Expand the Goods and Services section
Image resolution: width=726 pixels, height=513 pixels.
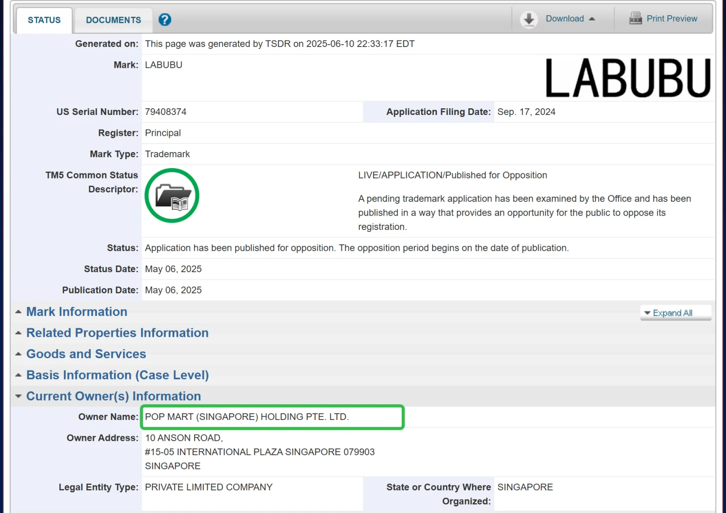coord(86,354)
